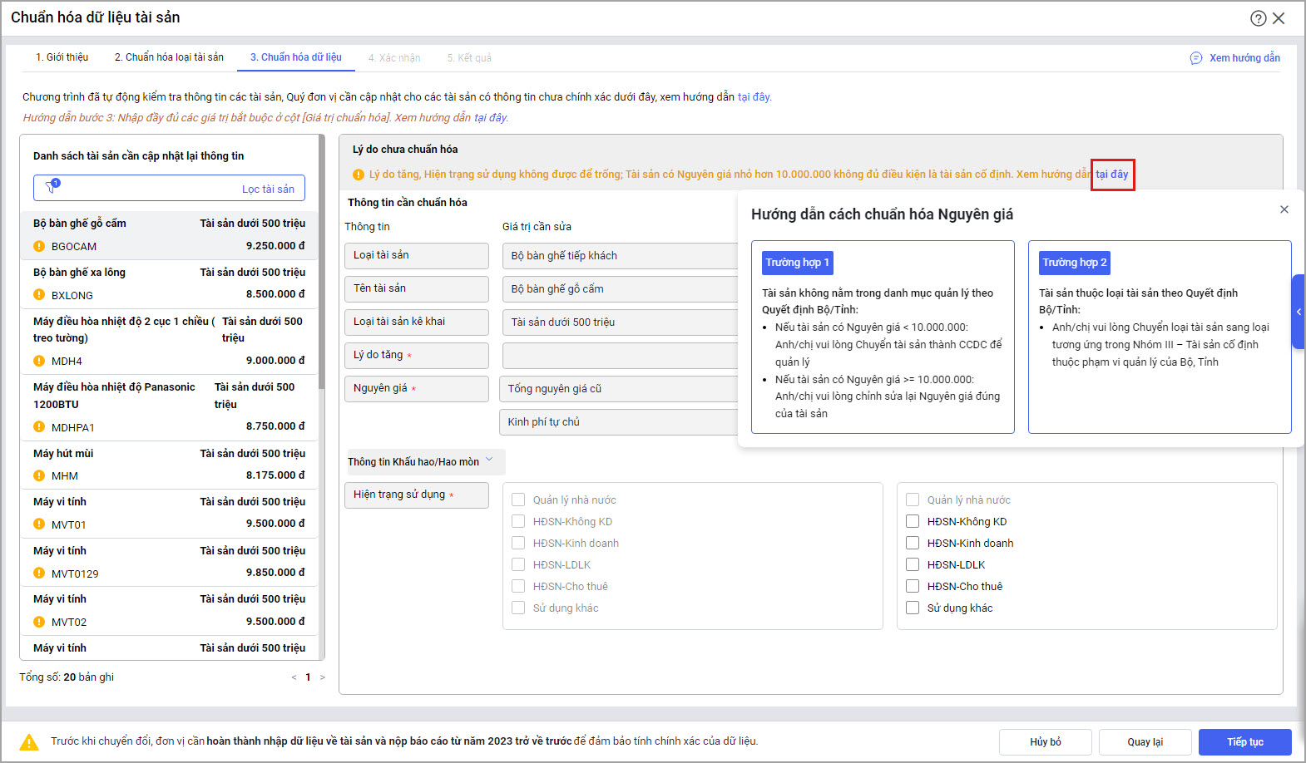The image size is (1306, 763).
Task: Expand the blue side panel arrow
Action: (x=1298, y=312)
